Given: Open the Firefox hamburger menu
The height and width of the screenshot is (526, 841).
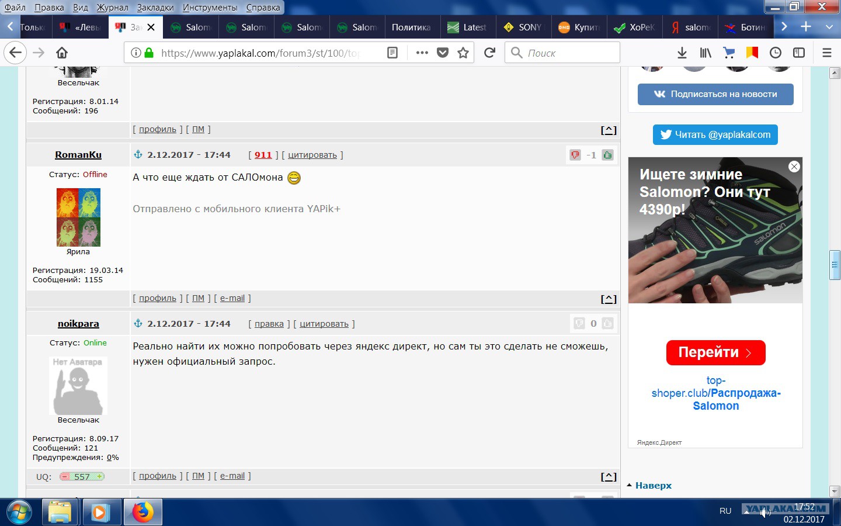Looking at the screenshot, I should [827, 53].
